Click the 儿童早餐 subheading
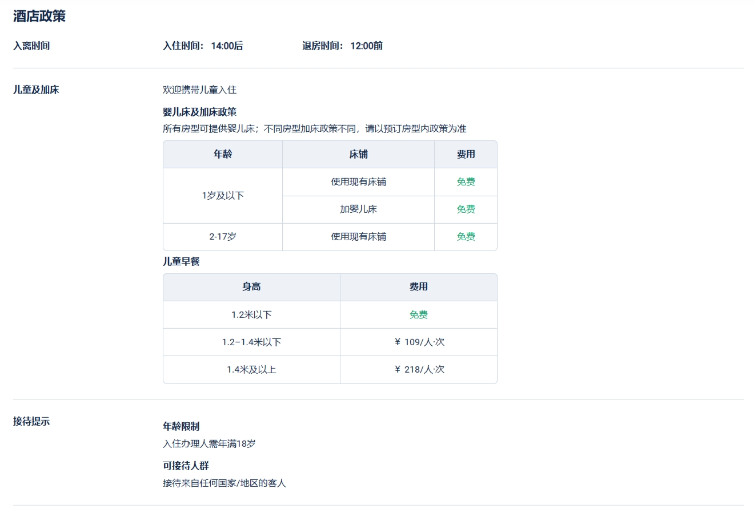The height and width of the screenshot is (509, 754). pyautogui.click(x=181, y=262)
